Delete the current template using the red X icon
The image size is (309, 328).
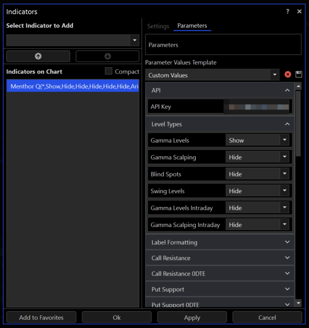(x=288, y=75)
